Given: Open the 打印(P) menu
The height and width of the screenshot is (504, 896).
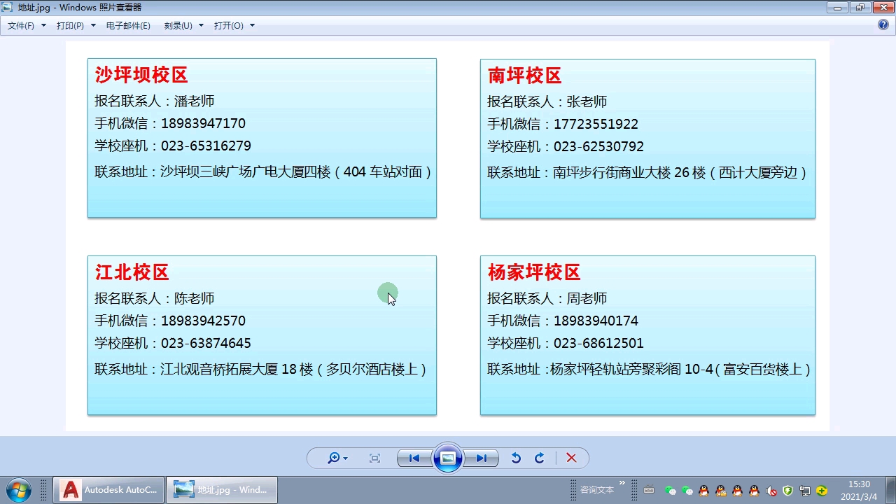Looking at the screenshot, I should (70, 25).
